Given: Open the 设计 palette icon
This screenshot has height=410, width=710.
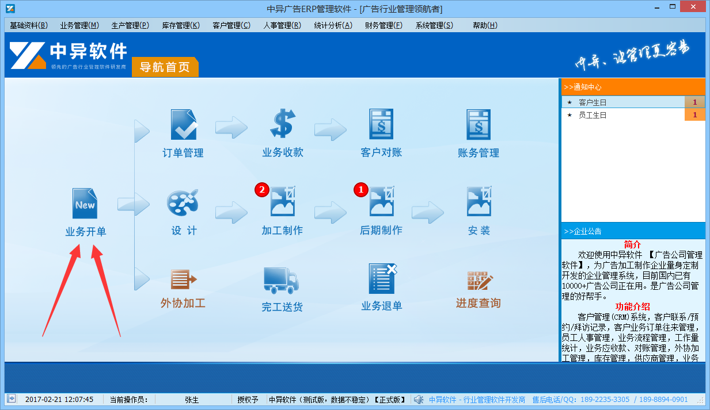Looking at the screenshot, I should coord(183,202).
